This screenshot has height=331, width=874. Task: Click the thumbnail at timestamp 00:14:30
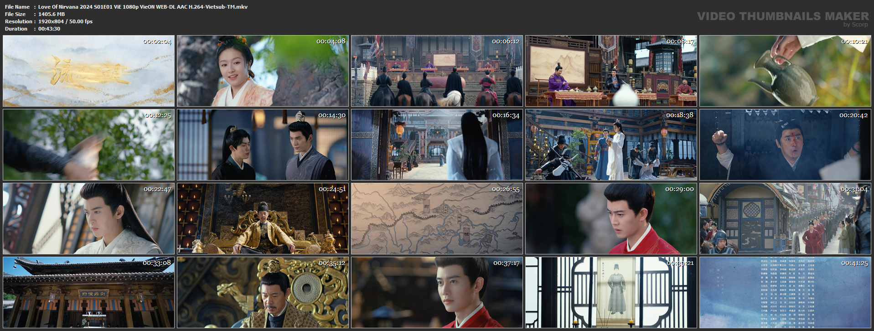point(263,145)
